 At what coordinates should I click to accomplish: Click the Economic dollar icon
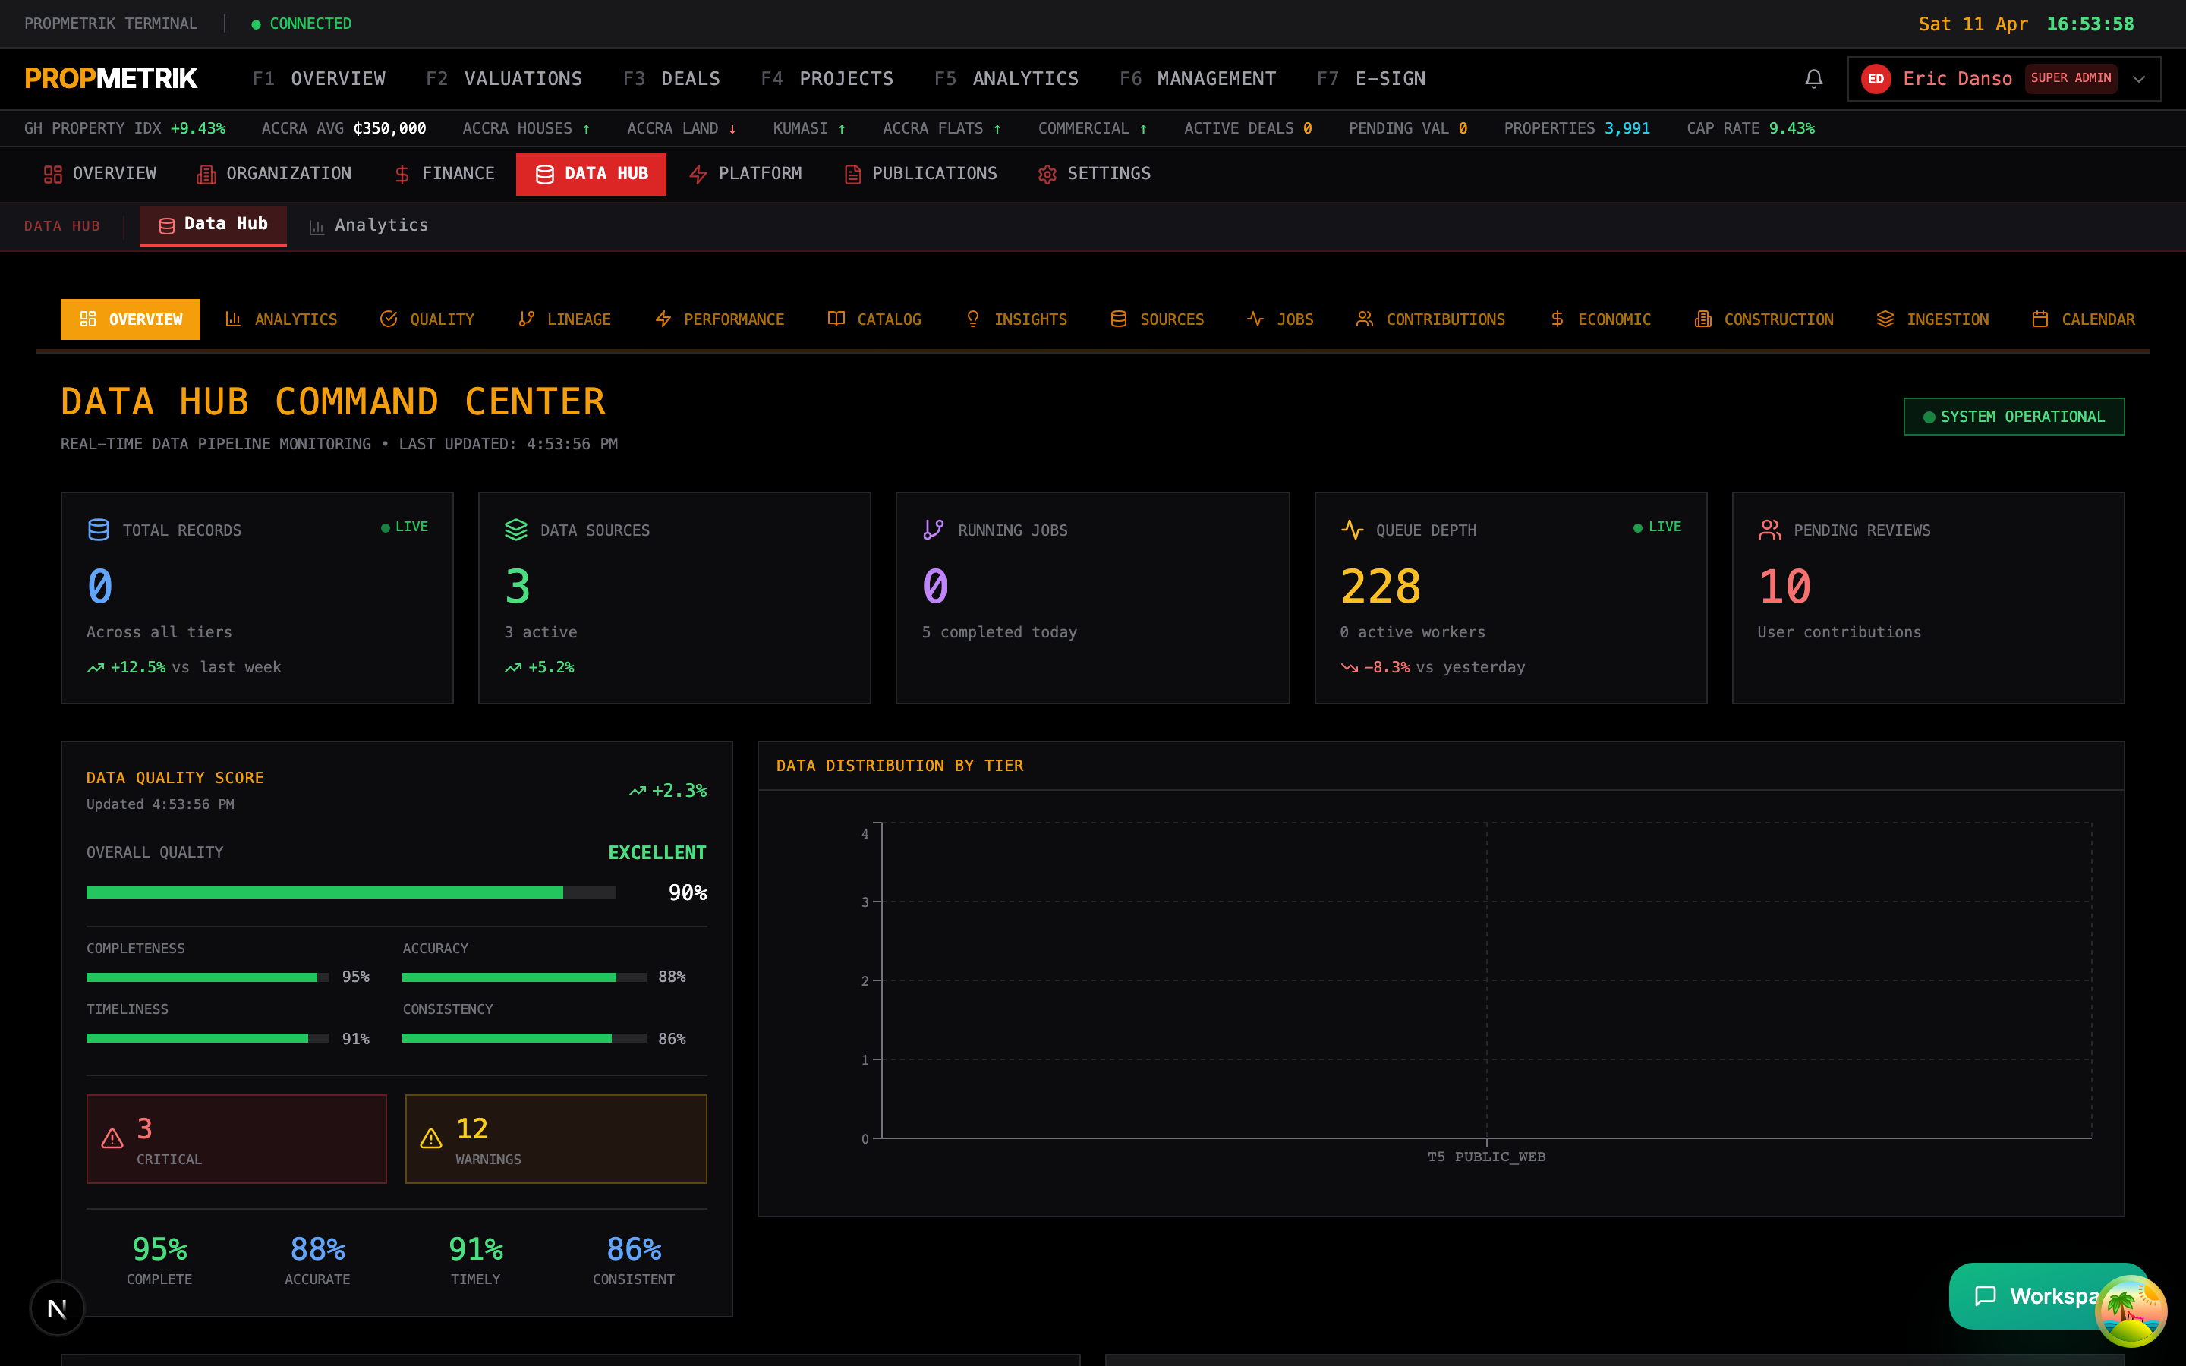[1558, 319]
